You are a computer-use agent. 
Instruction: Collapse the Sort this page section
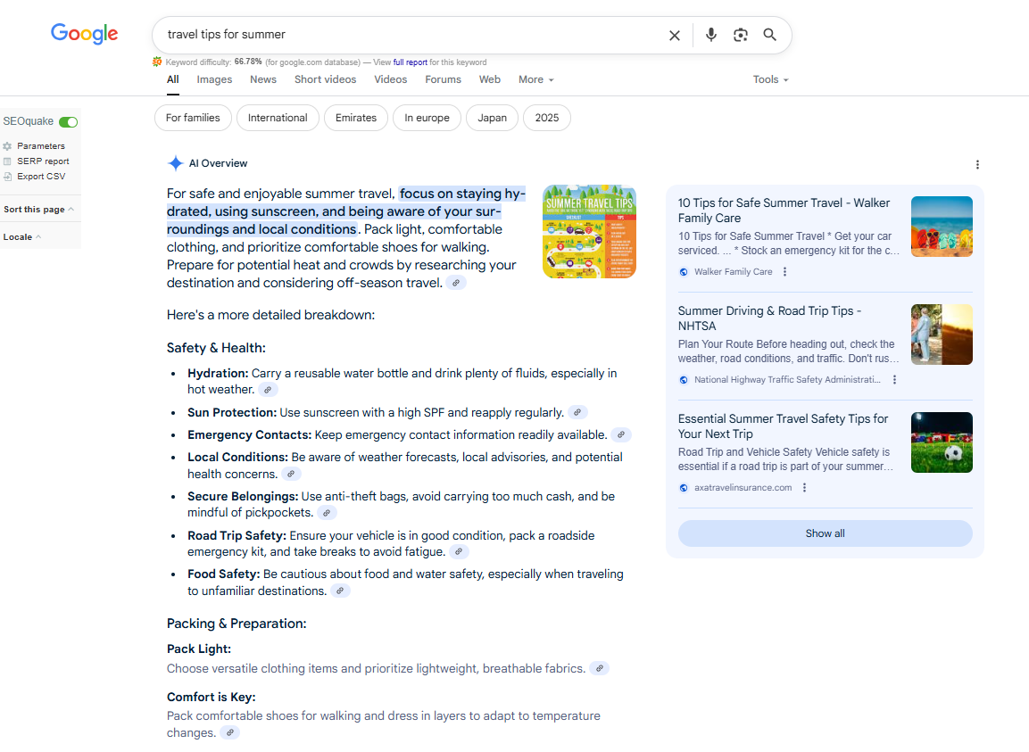coord(39,210)
